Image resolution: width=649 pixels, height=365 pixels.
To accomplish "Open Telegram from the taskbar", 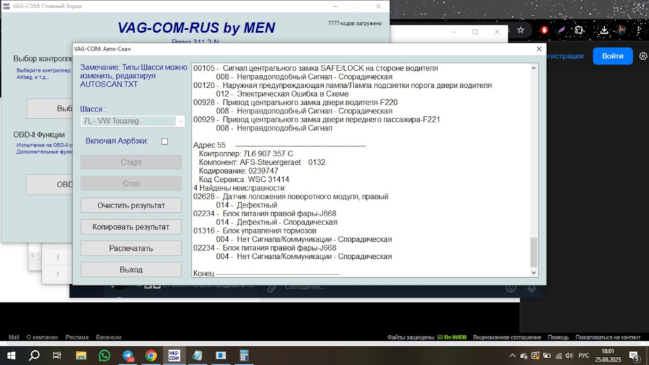I will tap(128, 356).
